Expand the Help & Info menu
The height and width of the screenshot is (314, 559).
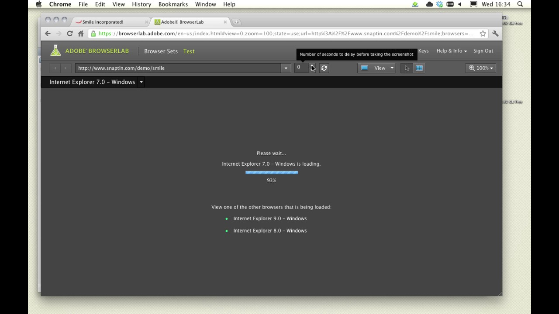pyautogui.click(x=452, y=51)
